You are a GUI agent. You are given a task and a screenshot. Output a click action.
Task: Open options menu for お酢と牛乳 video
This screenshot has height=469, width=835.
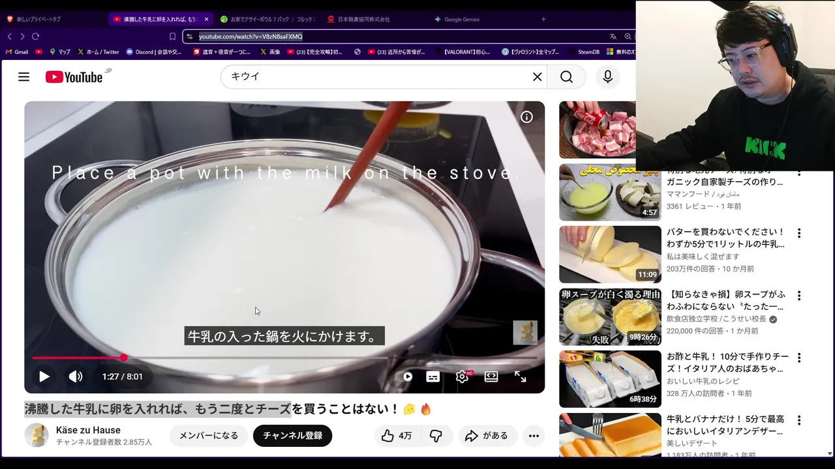pos(798,358)
